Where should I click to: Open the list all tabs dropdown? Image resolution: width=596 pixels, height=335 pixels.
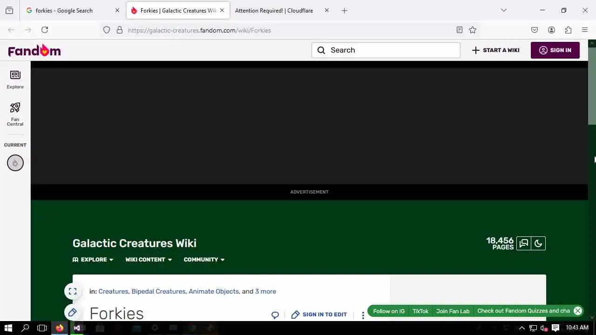tap(503, 10)
